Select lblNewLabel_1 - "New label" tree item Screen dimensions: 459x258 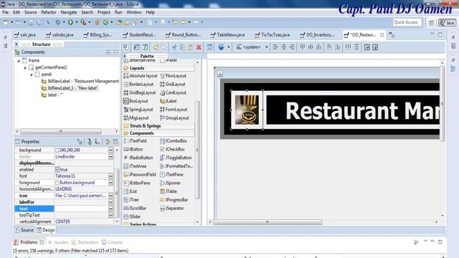[x=70, y=88]
